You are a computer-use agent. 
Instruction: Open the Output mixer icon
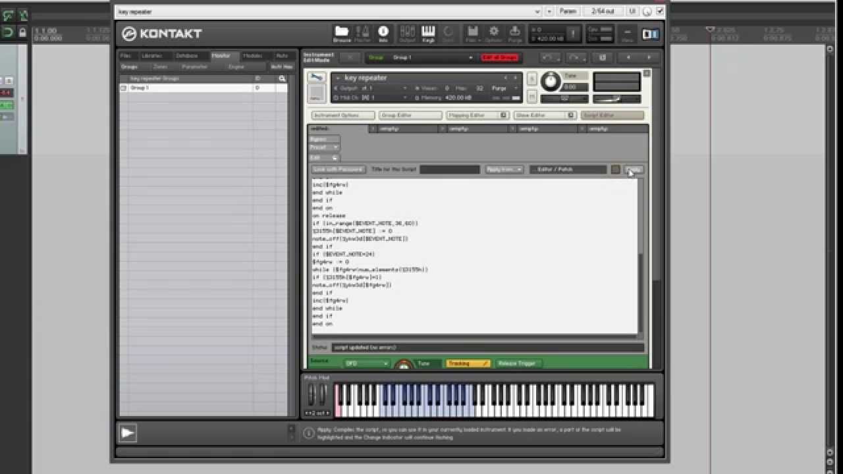[408, 33]
